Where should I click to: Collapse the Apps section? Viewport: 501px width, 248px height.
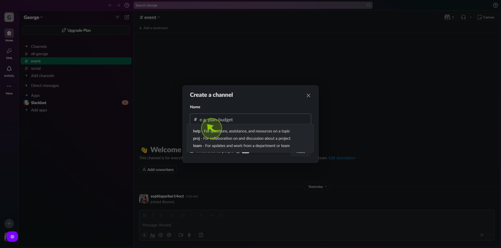pyautogui.click(x=27, y=96)
